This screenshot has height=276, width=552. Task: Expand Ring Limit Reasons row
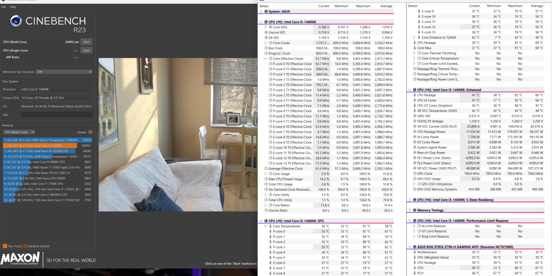click(x=414, y=237)
